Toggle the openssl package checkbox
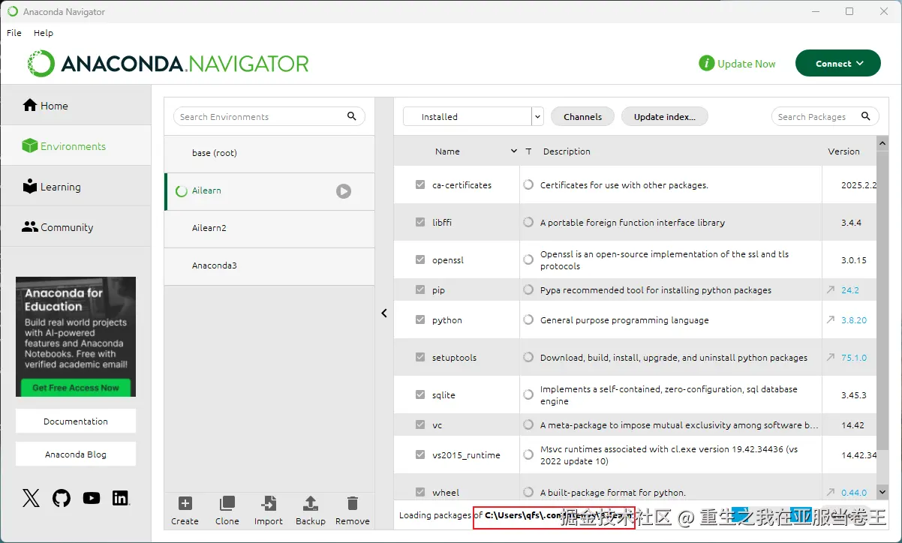Viewport: 902px width, 543px height. (420, 259)
